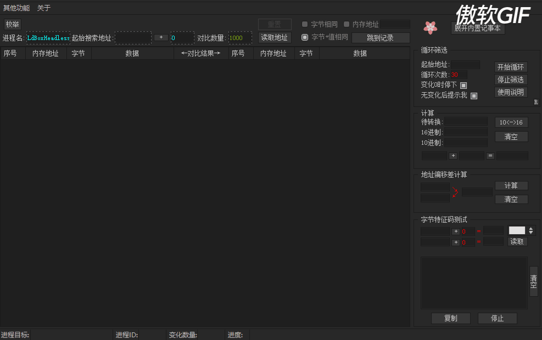Image resolution: width=542 pixels, height=340 pixels.
Task: Toggle the 字节相同 checkbox
Action: tap(305, 24)
